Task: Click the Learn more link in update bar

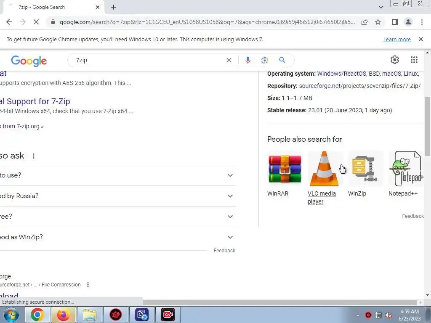Action: coord(397,39)
